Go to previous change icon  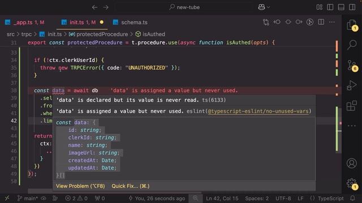pyautogui.click(x=277, y=22)
